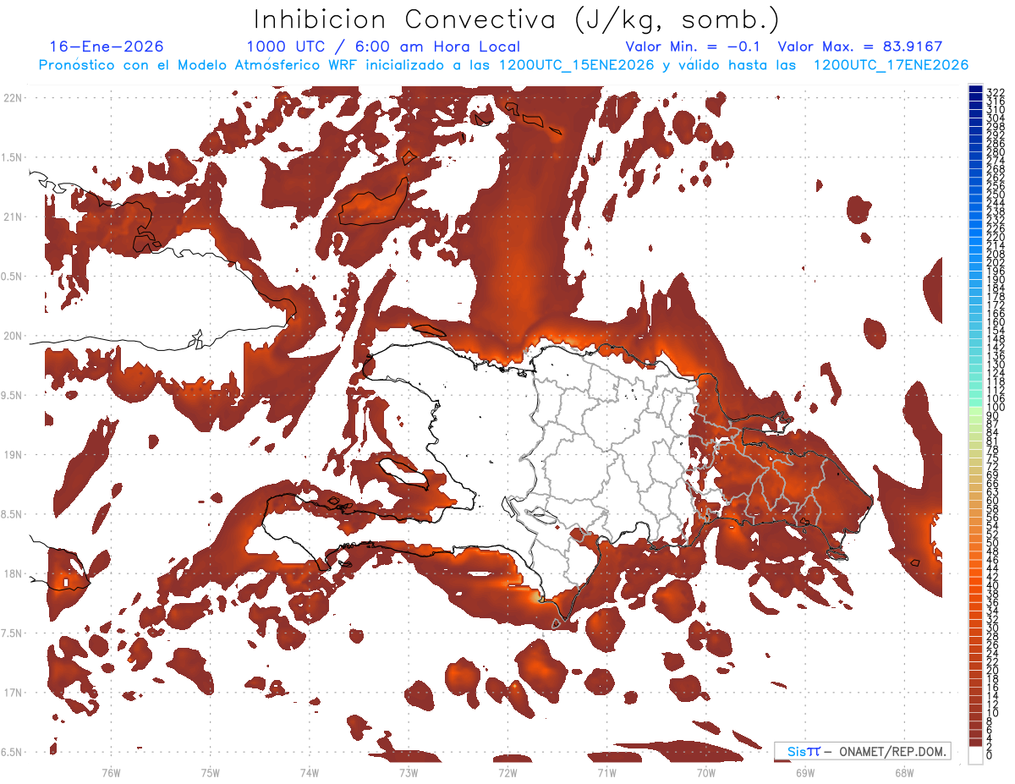The image size is (1015, 784).
Task: Click '1000 UTC / 6:00 am Hora Local'
Action: tap(383, 47)
